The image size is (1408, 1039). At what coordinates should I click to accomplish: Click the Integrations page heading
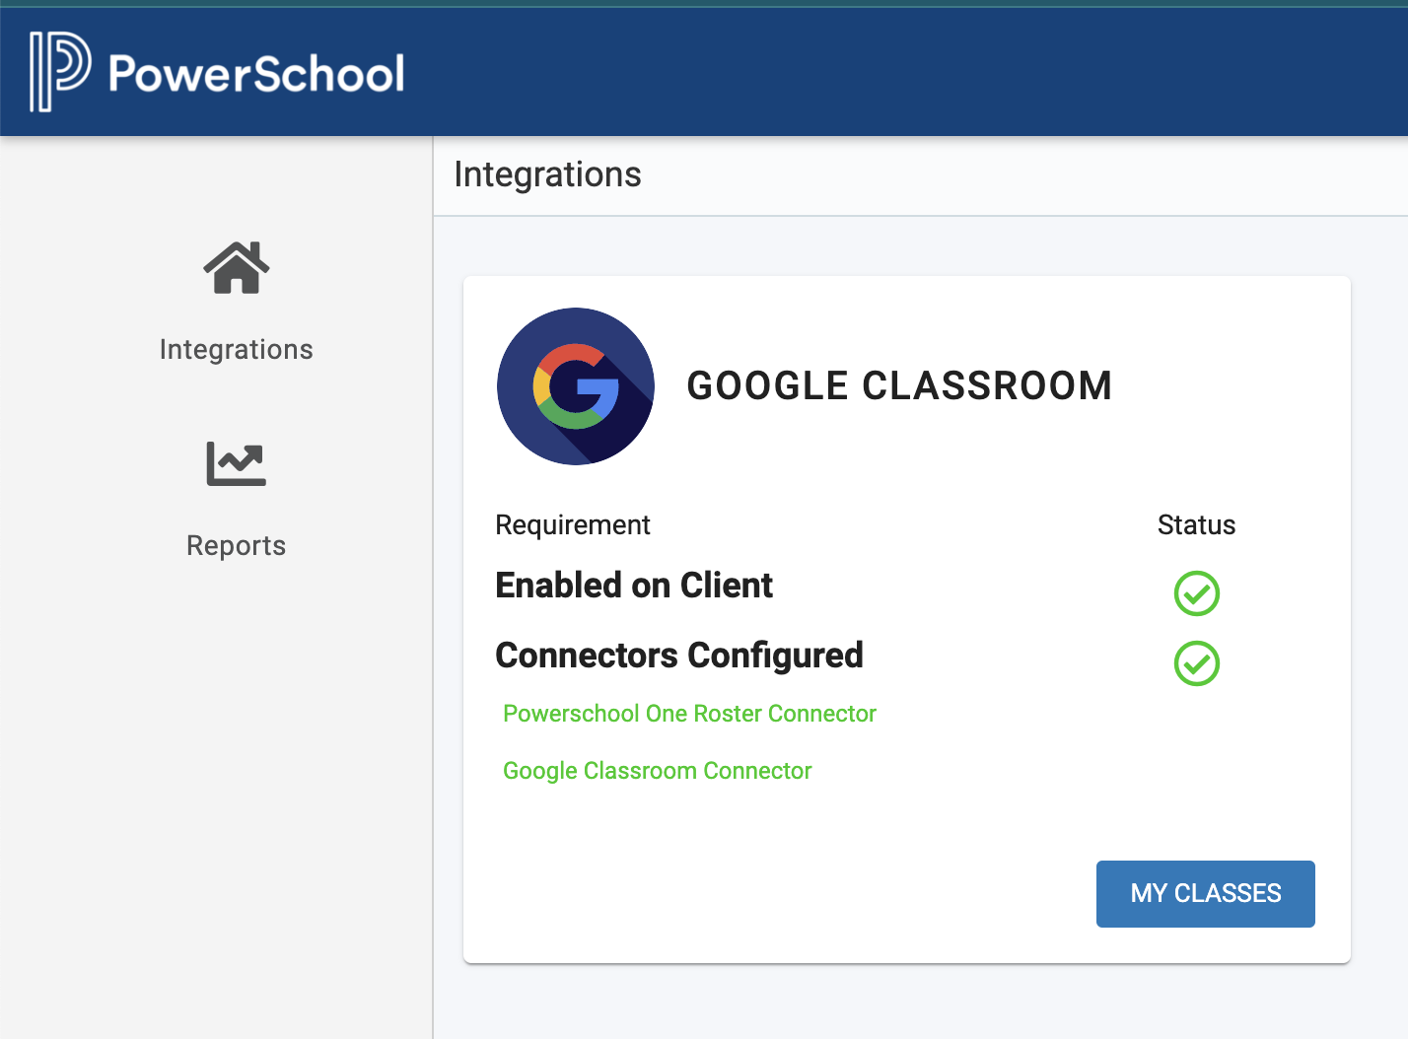[547, 174]
